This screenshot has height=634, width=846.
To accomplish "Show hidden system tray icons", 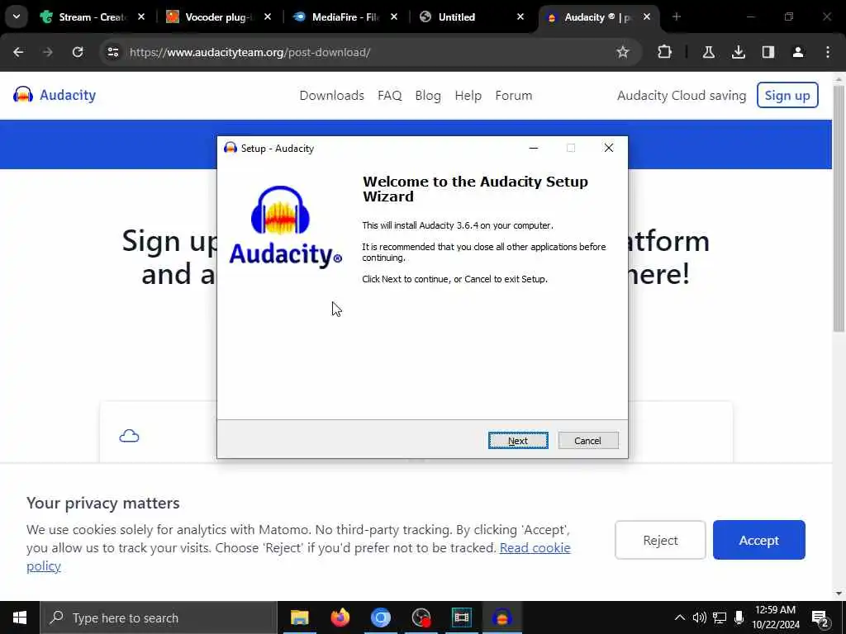I will (x=680, y=617).
